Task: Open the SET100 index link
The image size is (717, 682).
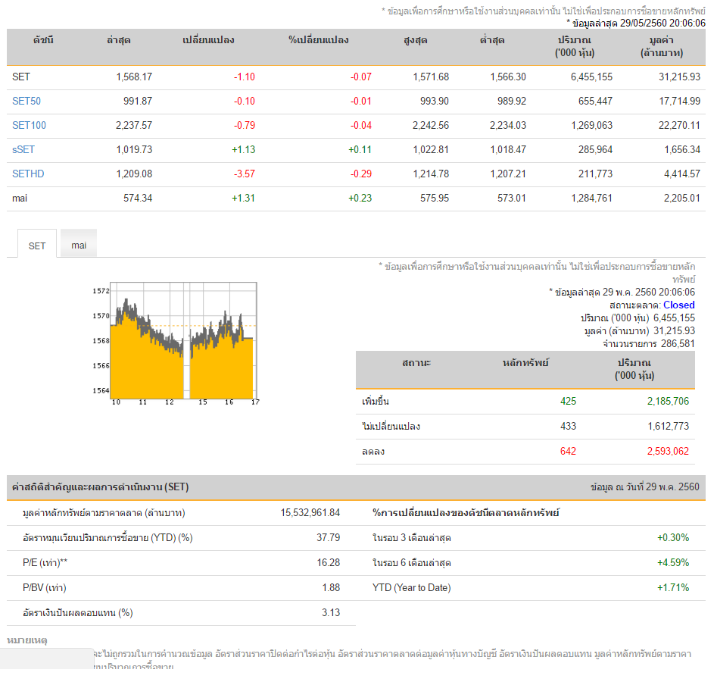Action: click(x=30, y=126)
